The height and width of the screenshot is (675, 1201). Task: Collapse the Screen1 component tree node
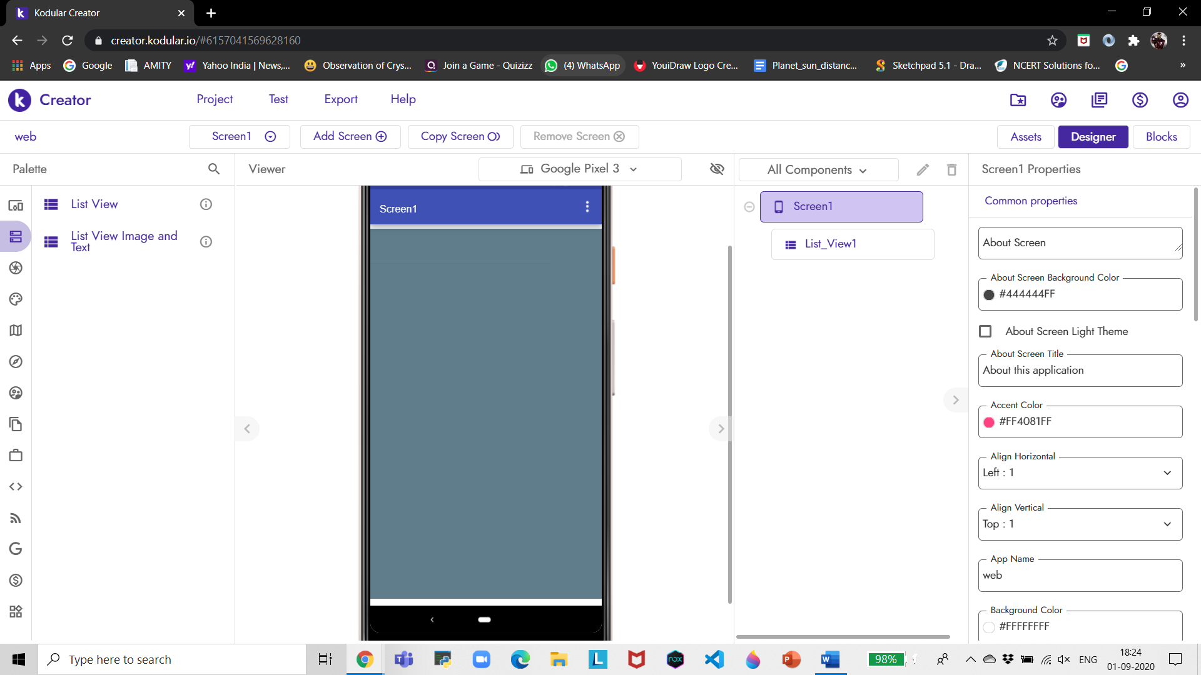coord(749,206)
